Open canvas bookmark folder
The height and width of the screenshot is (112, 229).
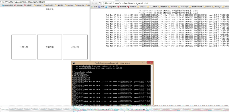[207, 7]
